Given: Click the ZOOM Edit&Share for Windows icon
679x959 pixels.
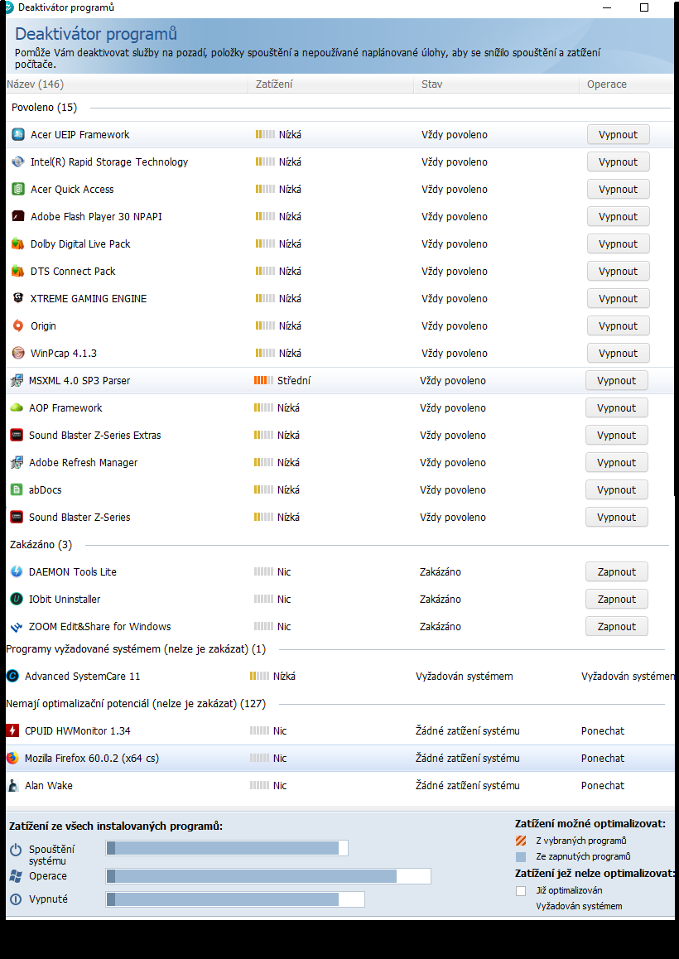Looking at the screenshot, I should pos(17,626).
